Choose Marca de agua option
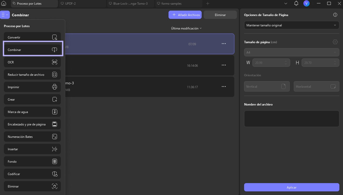The width and height of the screenshot is (343, 195). [x=32, y=112]
